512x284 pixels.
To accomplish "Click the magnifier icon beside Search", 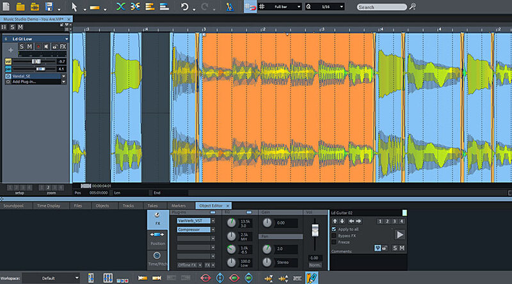I will (x=413, y=6).
